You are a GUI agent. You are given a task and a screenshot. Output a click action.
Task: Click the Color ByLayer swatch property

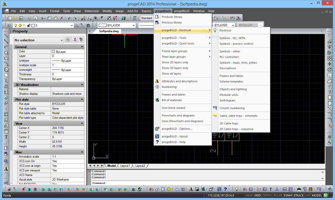(x=53, y=52)
